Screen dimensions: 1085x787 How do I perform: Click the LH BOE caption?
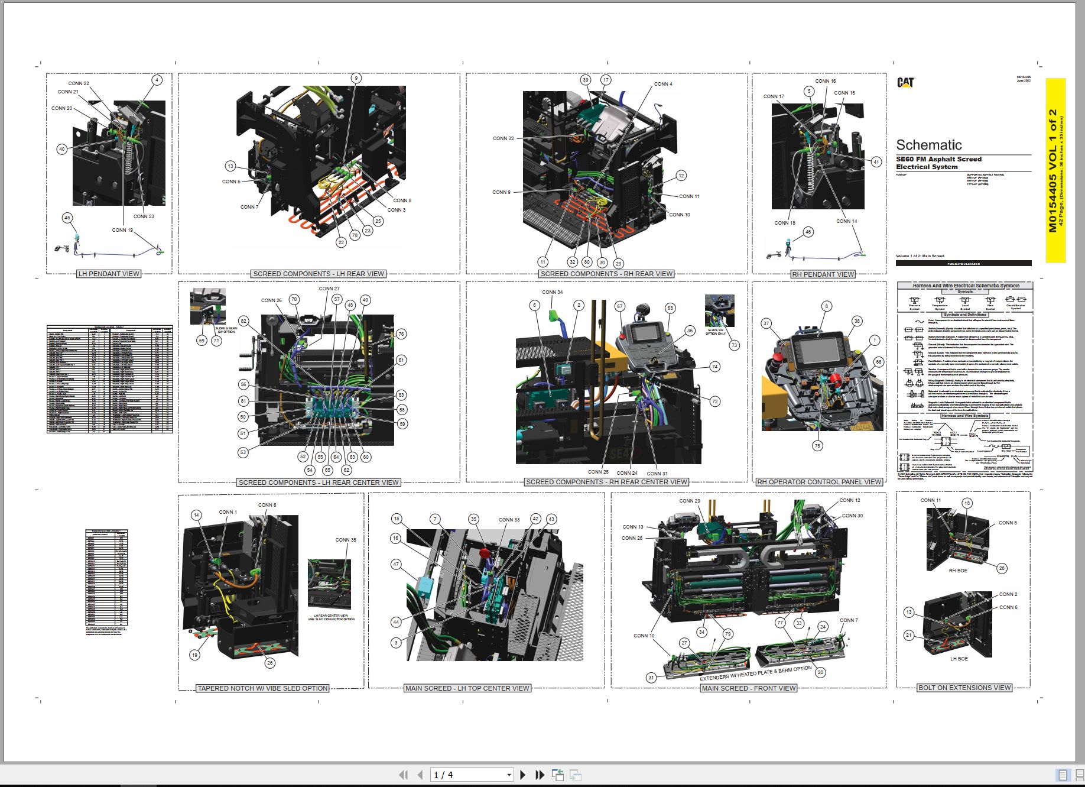point(959,658)
